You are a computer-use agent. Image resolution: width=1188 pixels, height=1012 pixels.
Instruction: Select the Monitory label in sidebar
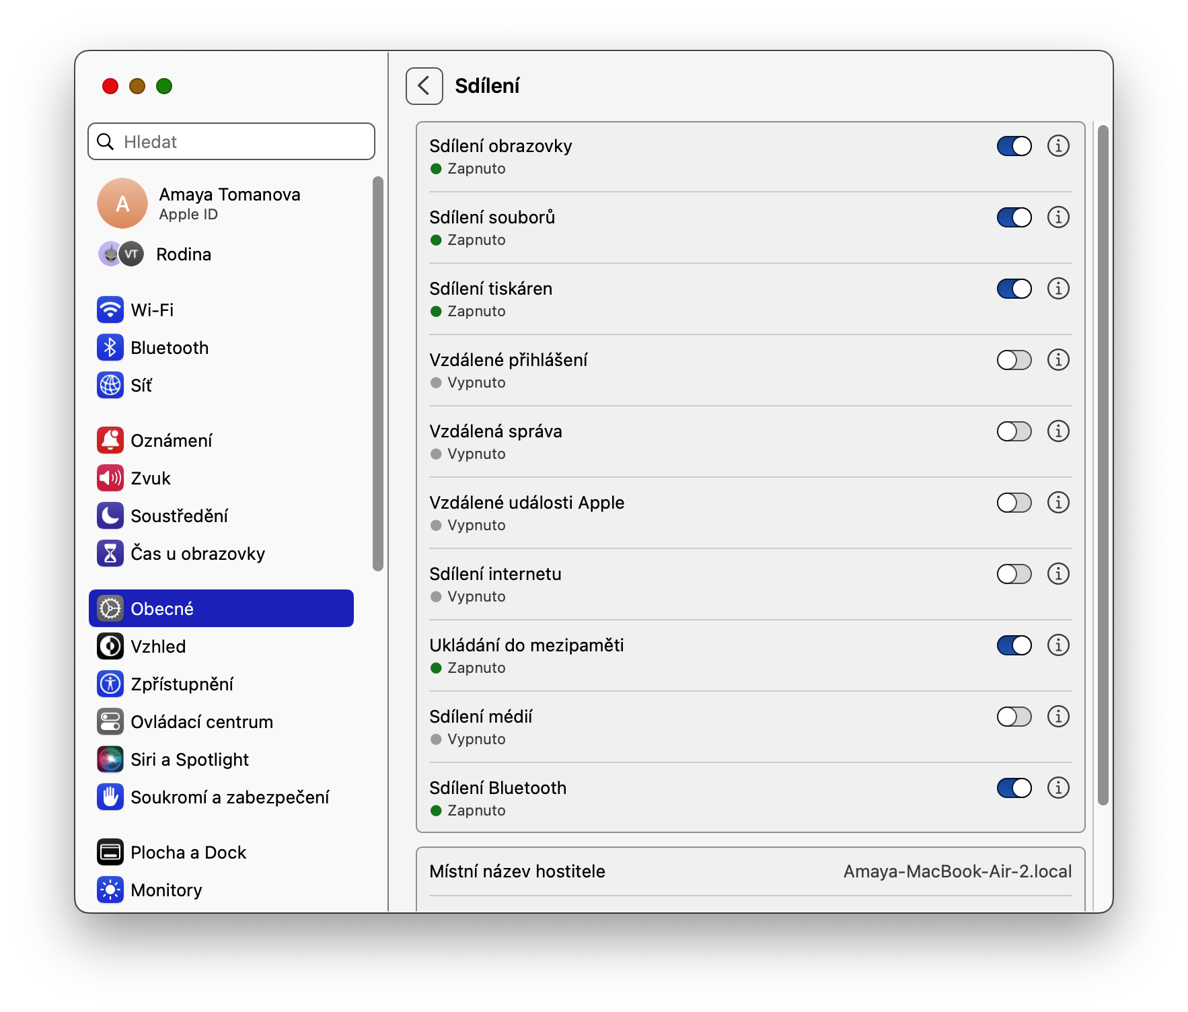pyautogui.click(x=166, y=890)
